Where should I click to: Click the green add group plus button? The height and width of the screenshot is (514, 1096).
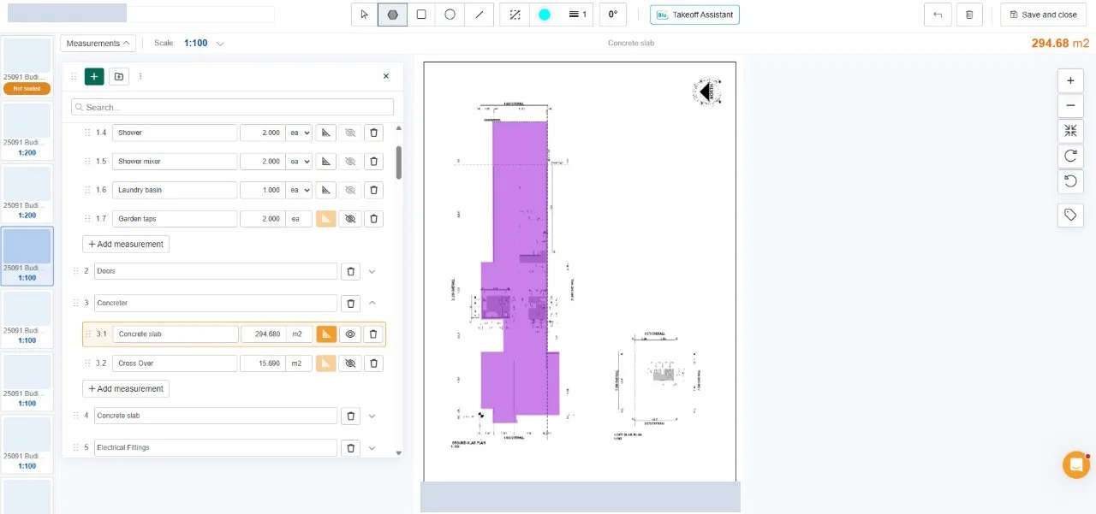(x=94, y=76)
